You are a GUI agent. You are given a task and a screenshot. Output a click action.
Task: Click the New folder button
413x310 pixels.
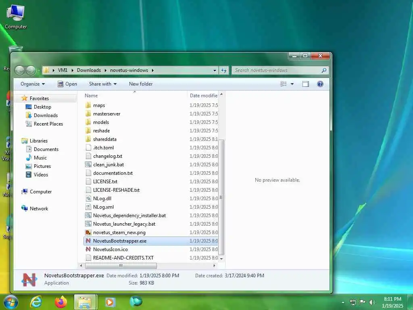[x=141, y=84]
